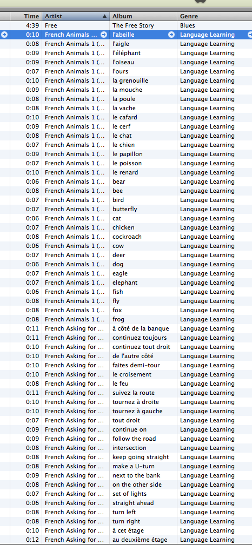This screenshot has width=252, height=545.
Task: Select the au deuxième étage row
Action: (126, 540)
